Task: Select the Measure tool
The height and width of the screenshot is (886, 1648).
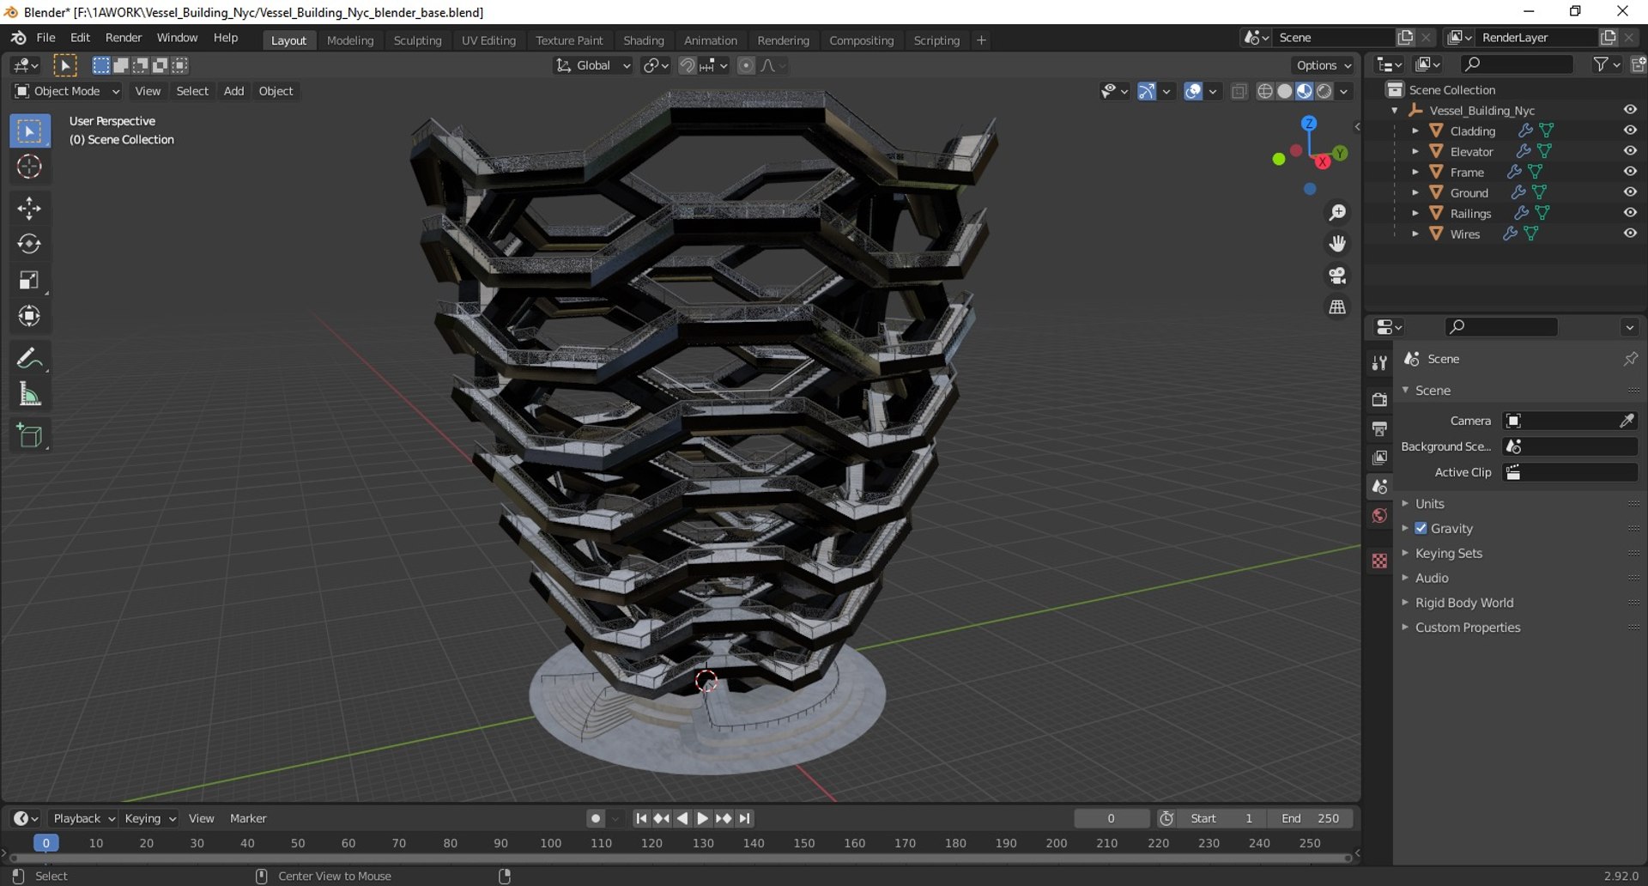Action: point(29,394)
